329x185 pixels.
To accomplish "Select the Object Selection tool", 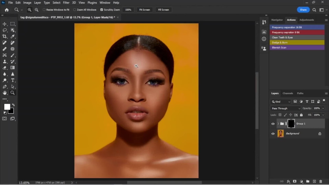I will [x=13, y=30].
